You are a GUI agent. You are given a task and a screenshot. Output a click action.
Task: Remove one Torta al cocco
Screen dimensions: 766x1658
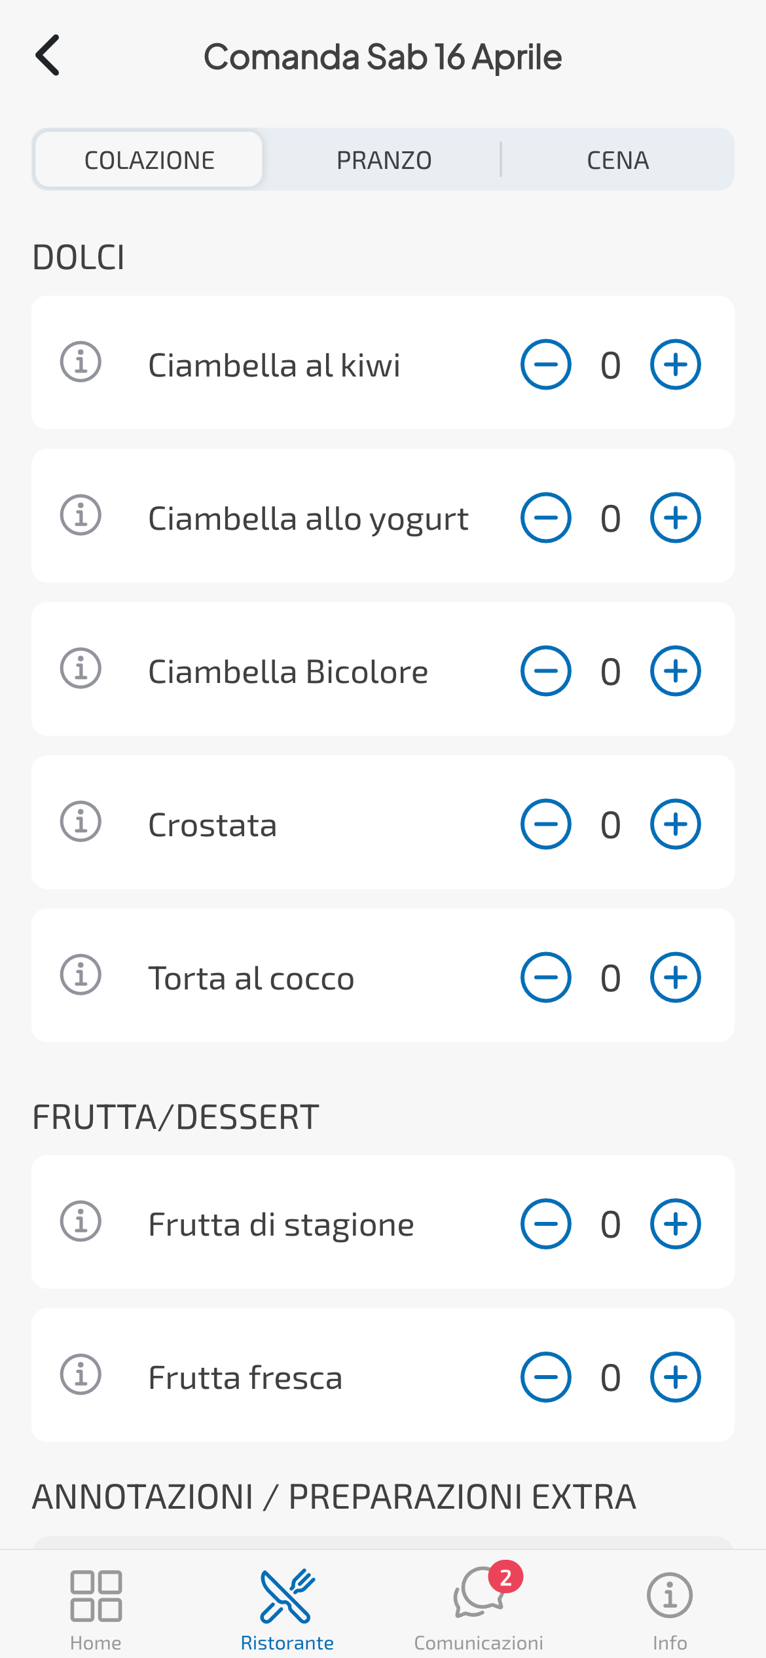tap(545, 978)
